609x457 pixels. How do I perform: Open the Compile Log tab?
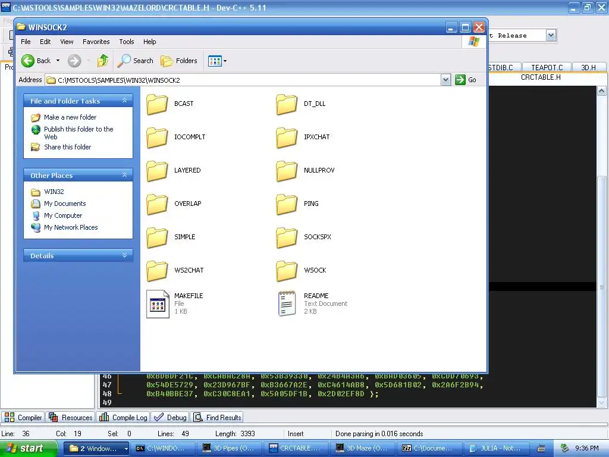[x=123, y=417]
